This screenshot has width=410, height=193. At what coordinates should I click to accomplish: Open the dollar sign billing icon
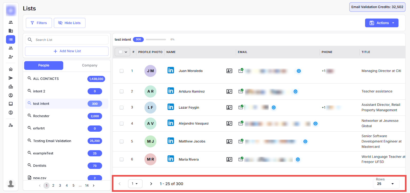(x=11, y=112)
